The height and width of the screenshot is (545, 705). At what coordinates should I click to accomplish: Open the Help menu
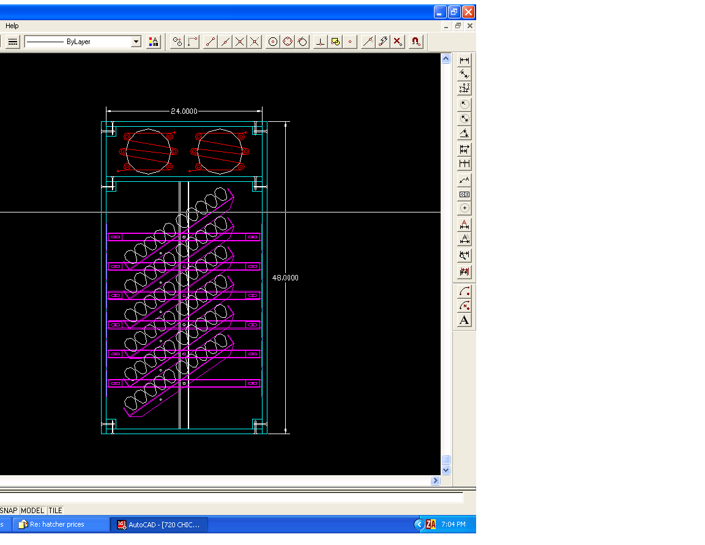point(12,26)
